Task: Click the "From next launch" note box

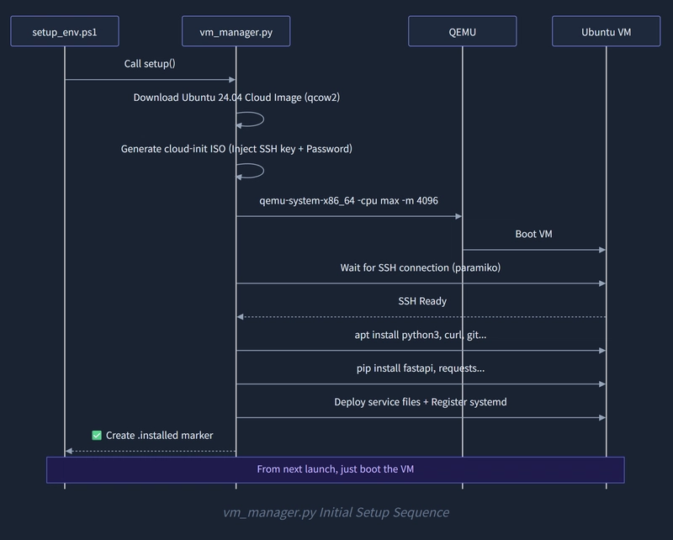Action: click(335, 469)
